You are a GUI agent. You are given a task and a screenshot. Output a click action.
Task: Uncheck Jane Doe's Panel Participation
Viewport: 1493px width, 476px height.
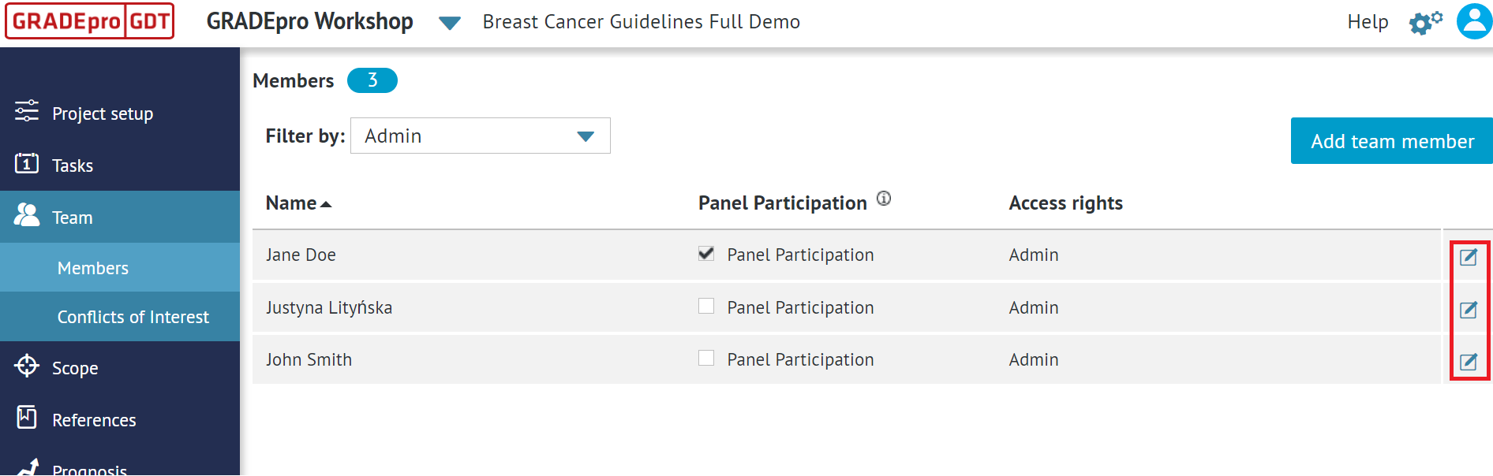coord(706,253)
